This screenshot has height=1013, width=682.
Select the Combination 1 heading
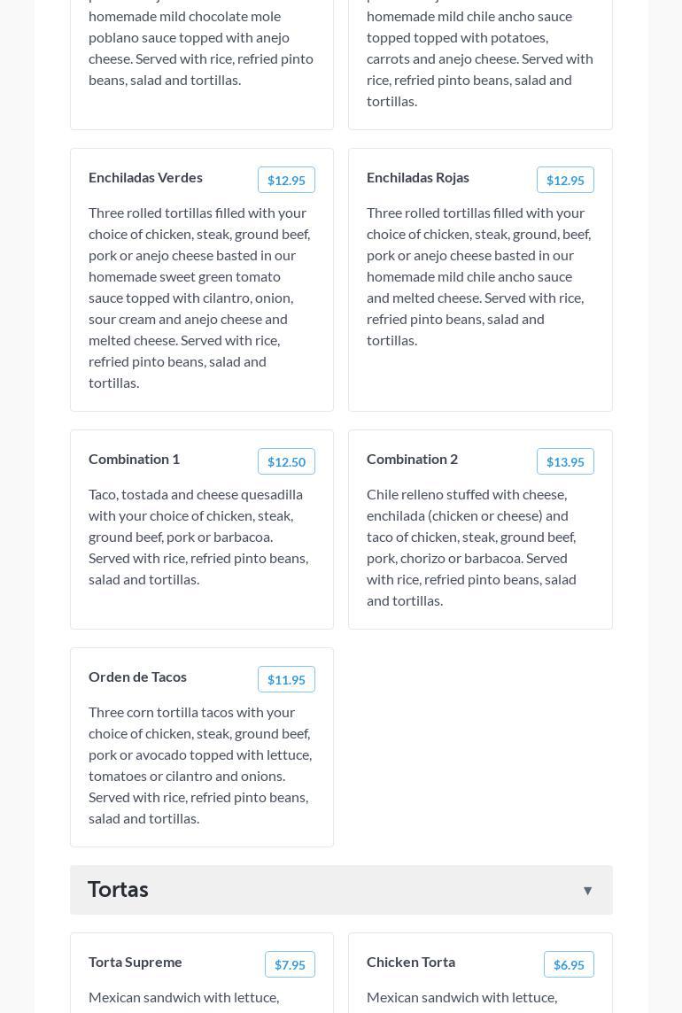[134, 460]
